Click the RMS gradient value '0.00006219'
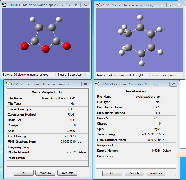186x180 pixels. [153, 140]
